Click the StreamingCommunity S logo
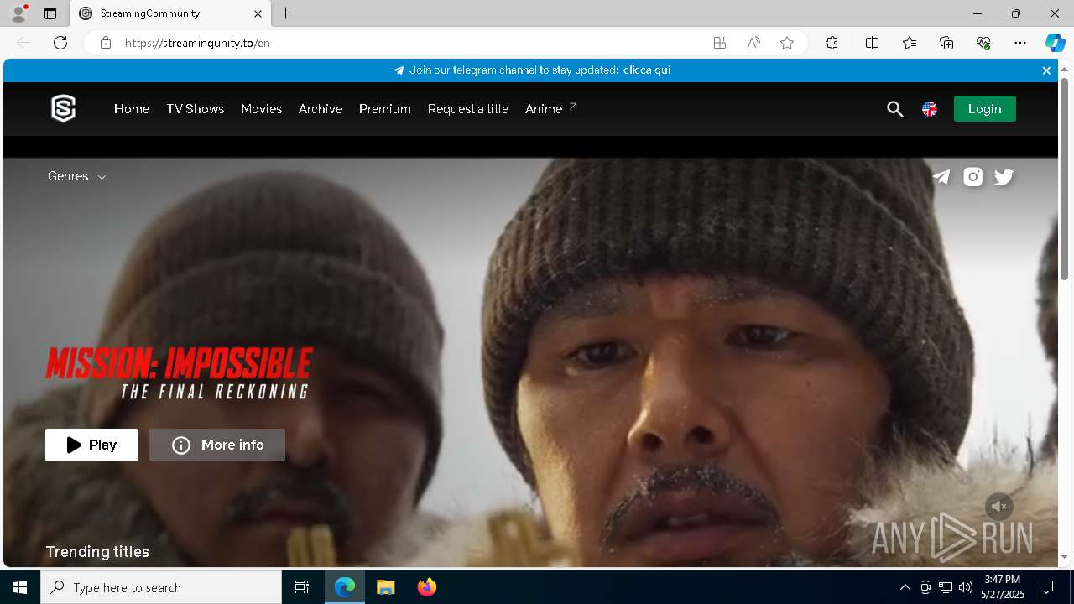This screenshot has width=1074, height=604. (64, 109)
